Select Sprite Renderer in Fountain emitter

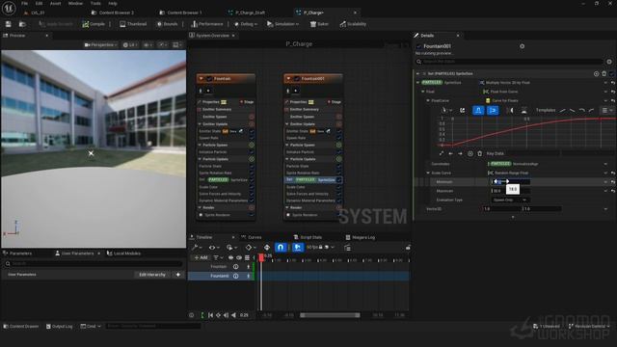[217, 215]
